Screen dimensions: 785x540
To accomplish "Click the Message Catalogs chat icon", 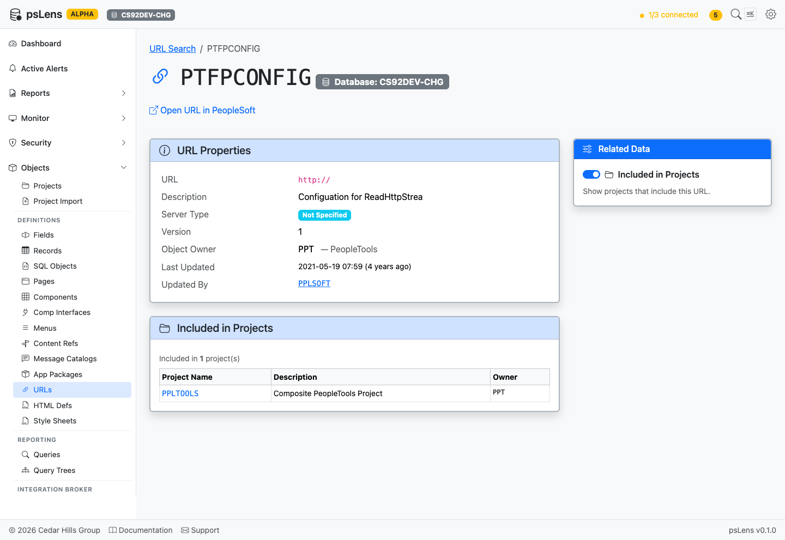I will coord(26,359).
